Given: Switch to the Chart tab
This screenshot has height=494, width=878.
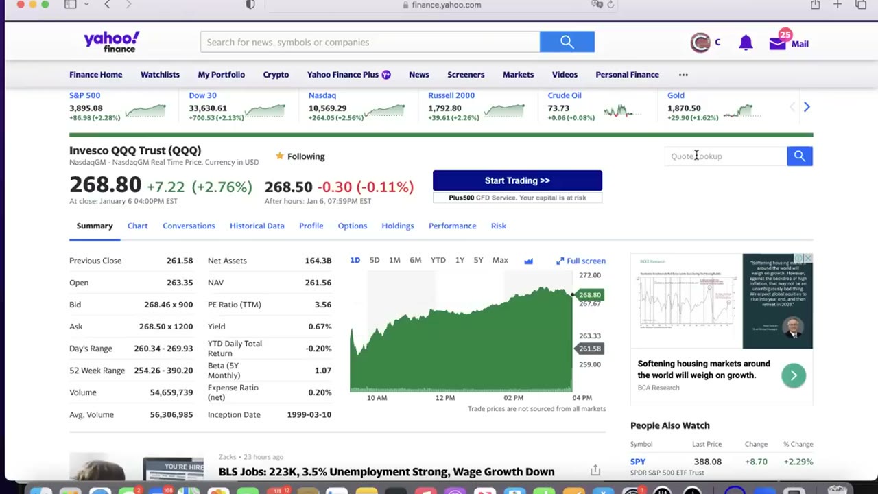Looking at the screenshot, I should tap(137, 226).
